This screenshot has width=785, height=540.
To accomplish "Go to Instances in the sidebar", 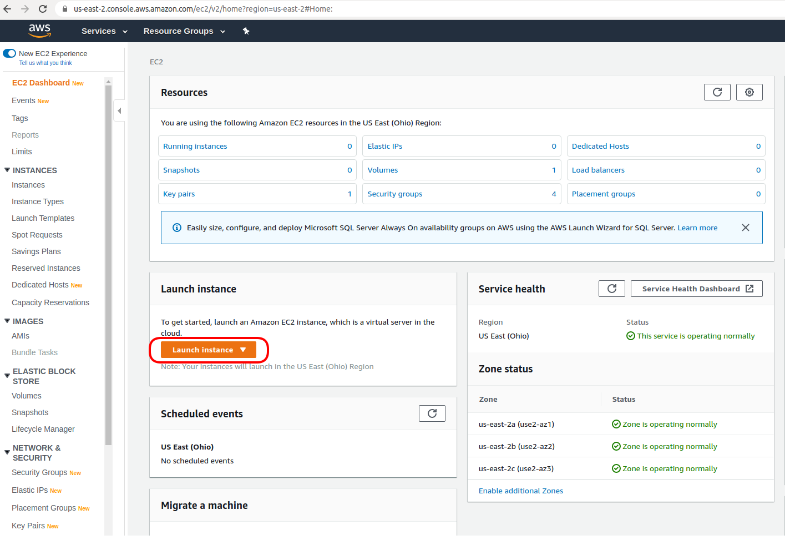I will pos(28,185).
